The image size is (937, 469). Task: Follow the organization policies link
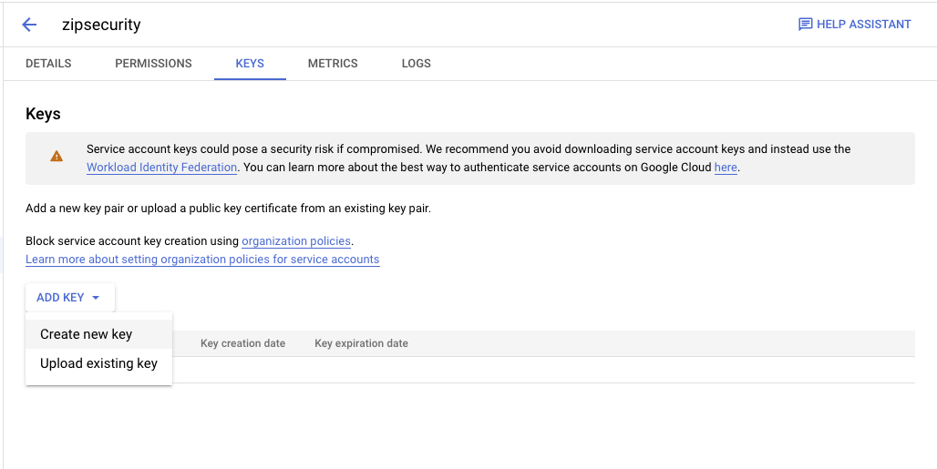pyautogui.click(x=296, y=241)
